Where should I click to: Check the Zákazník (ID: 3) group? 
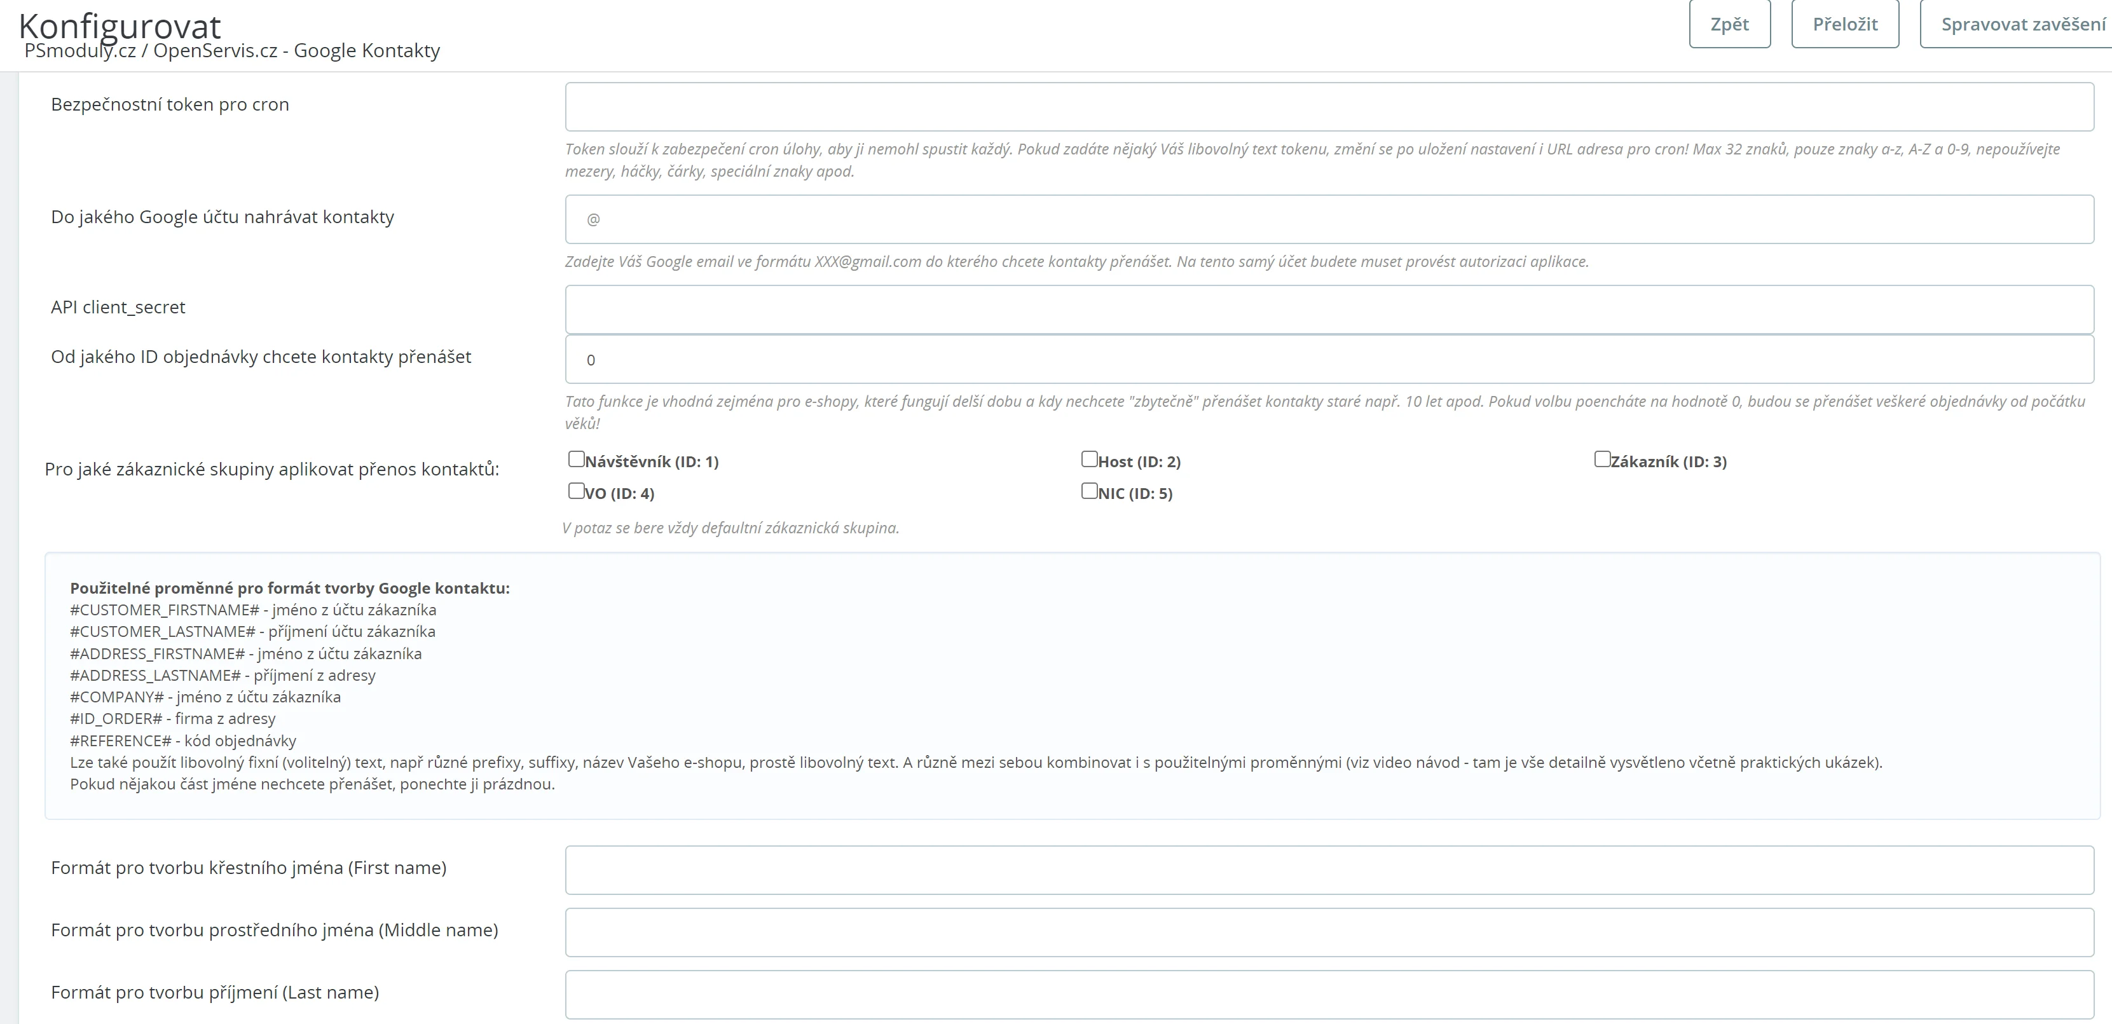point(1602,459)
